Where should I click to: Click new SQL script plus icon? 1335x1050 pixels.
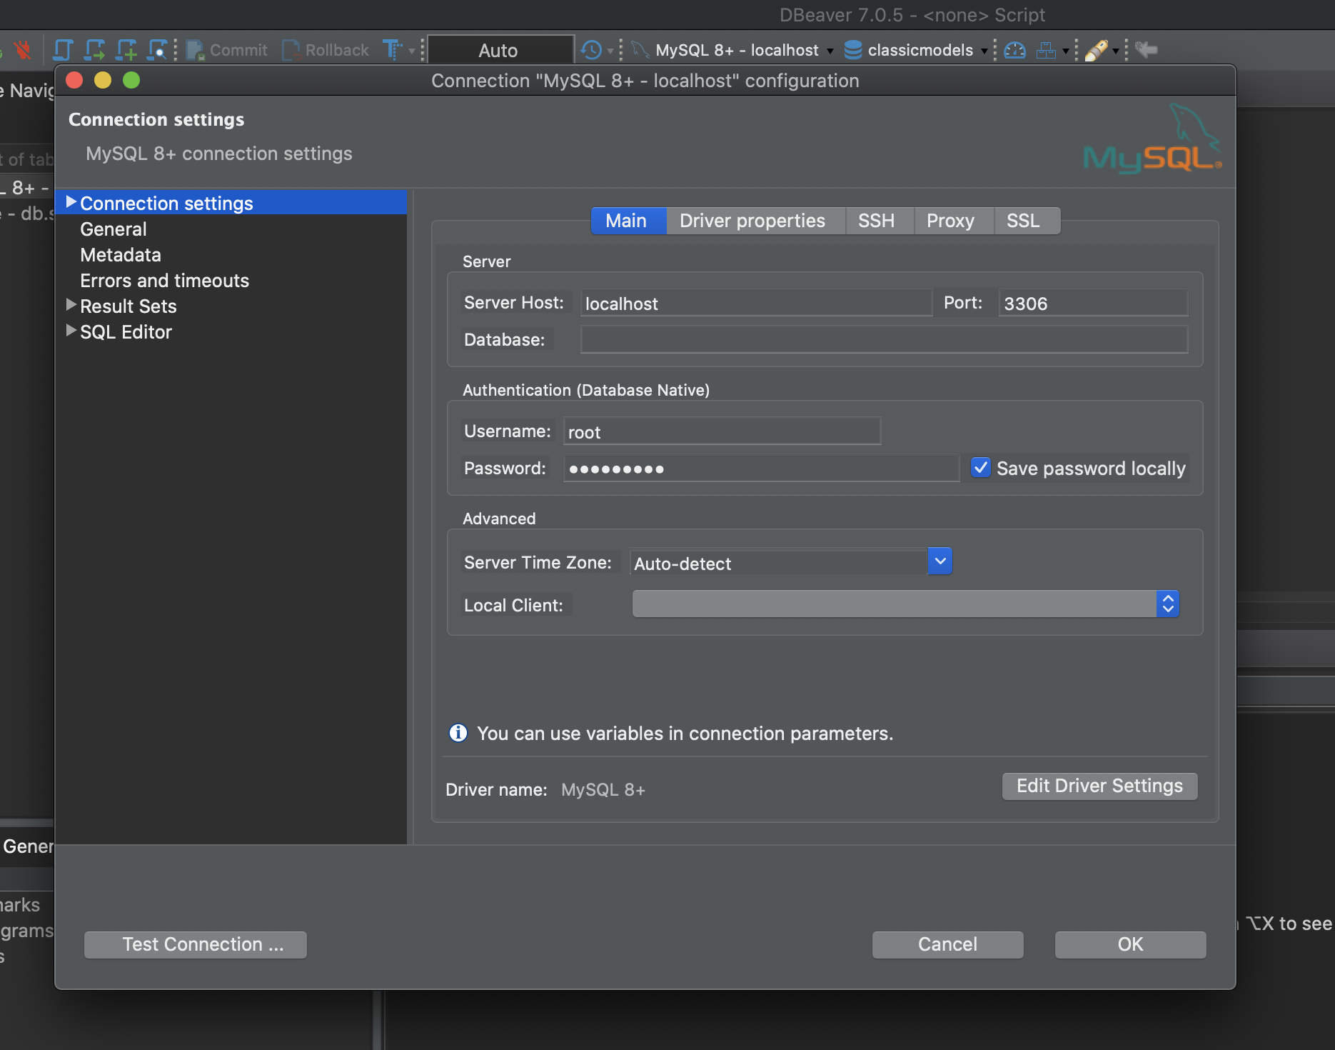click(126, 50)
